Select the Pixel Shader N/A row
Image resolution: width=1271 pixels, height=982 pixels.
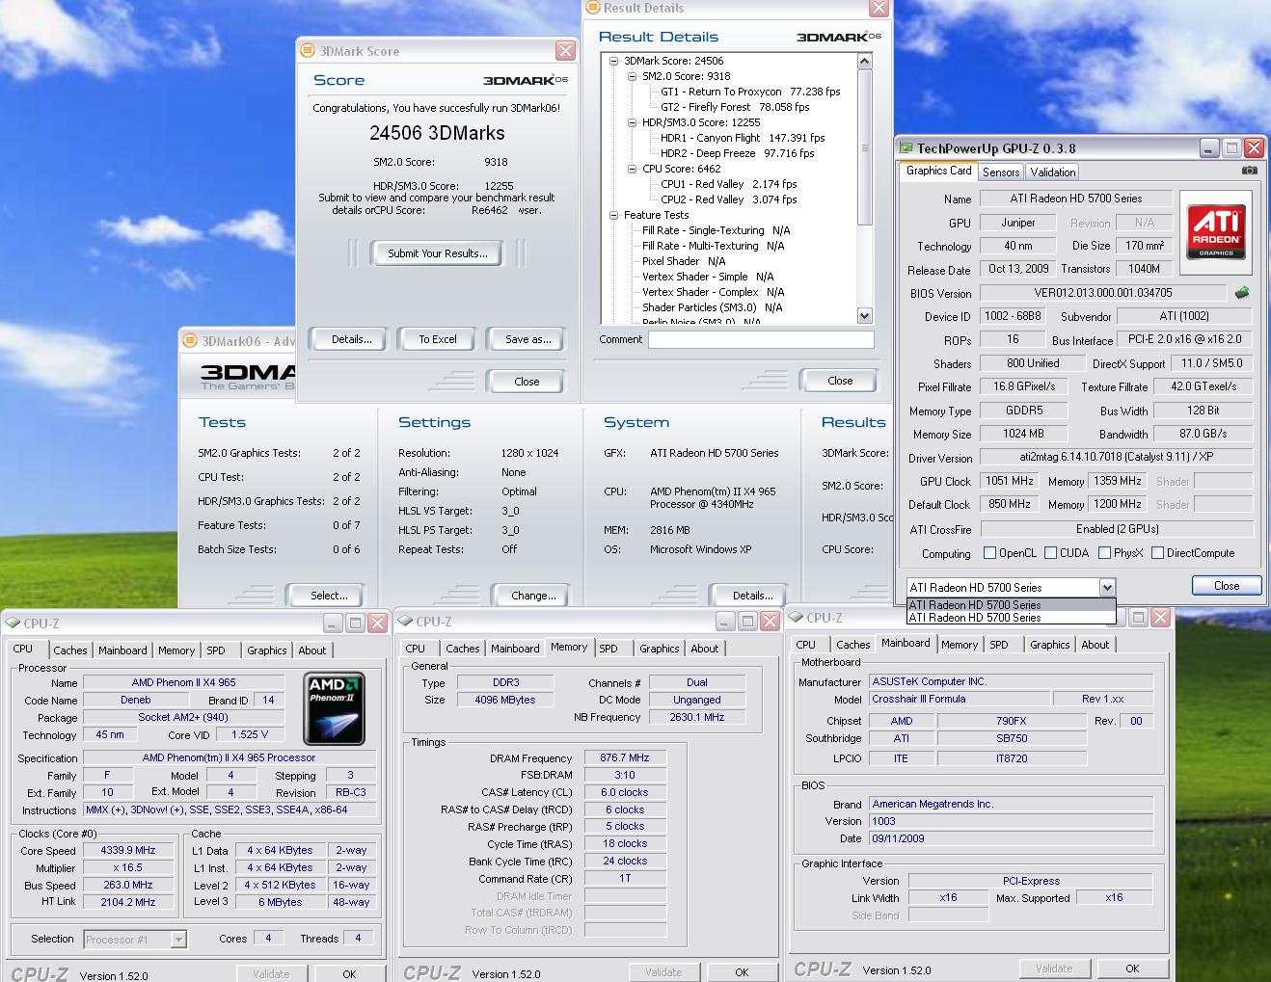pyautogui.click(x=684, y=261)
